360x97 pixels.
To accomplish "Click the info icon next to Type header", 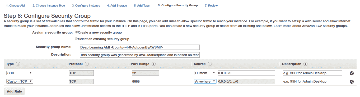I will click(18, 64).
